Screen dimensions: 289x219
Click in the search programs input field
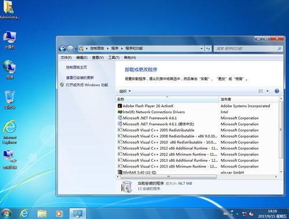(246, 49)
